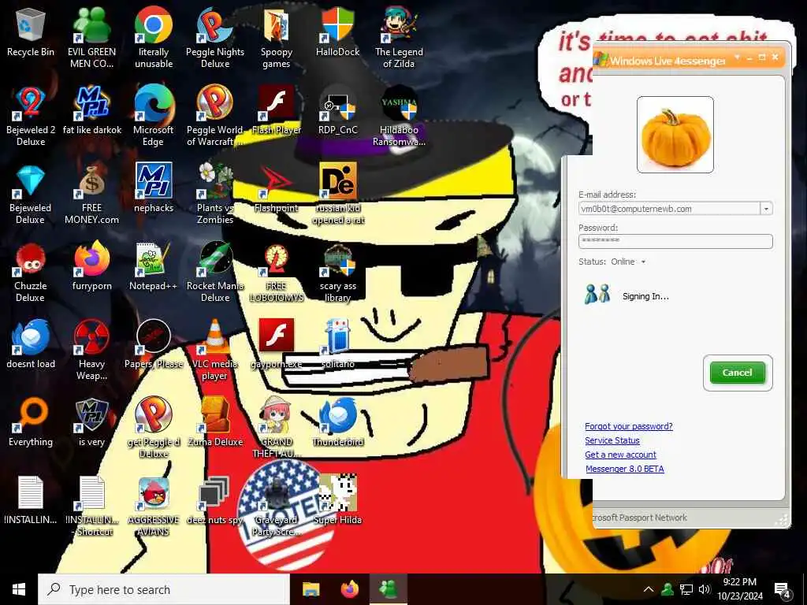Image resolution: width=807 pixels, height=605 pixels.
Task: Open the Spoopy games folder
Action: pyautogui.click(x=277, y=37)
